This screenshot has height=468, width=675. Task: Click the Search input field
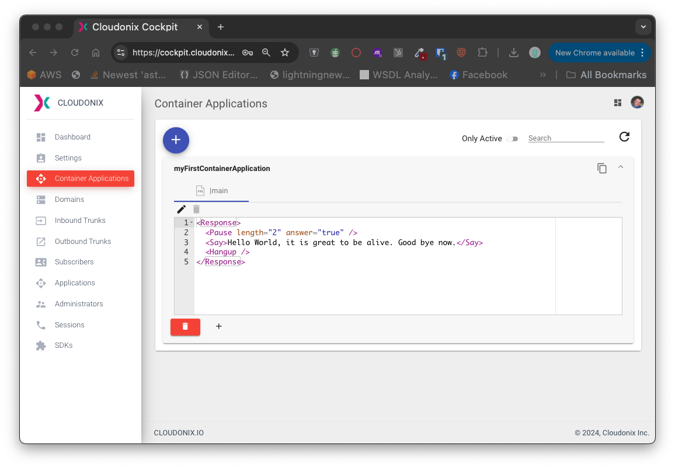coord(565,138)
